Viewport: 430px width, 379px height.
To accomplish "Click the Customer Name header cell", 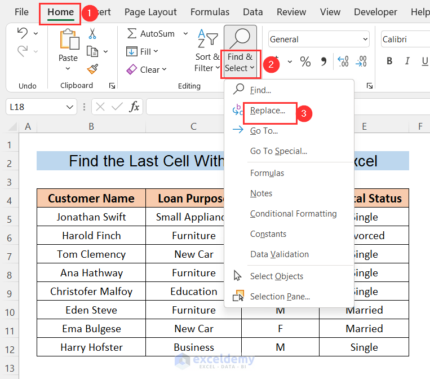I will pos(91,198).
